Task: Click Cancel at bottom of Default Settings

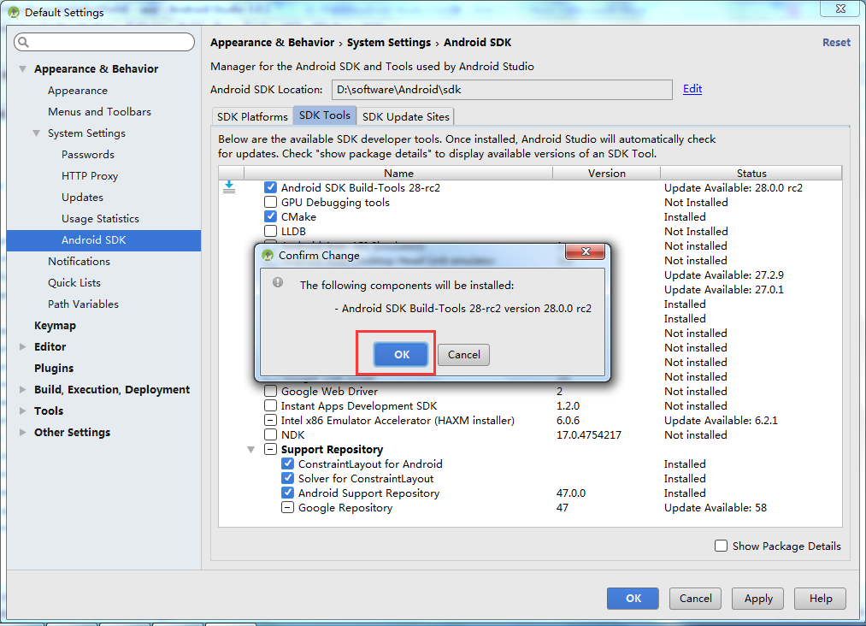Action: 695,599
